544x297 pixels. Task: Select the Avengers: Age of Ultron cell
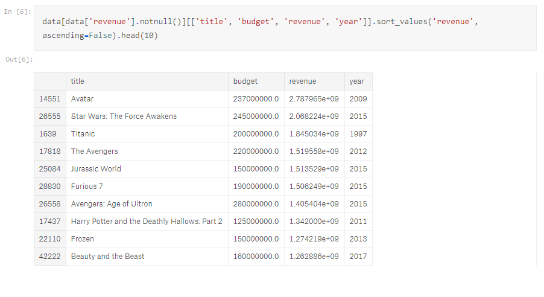pos(147,204)
